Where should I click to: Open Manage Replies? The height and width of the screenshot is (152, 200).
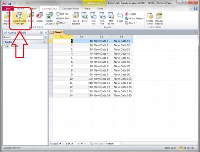tap(159, 19)
